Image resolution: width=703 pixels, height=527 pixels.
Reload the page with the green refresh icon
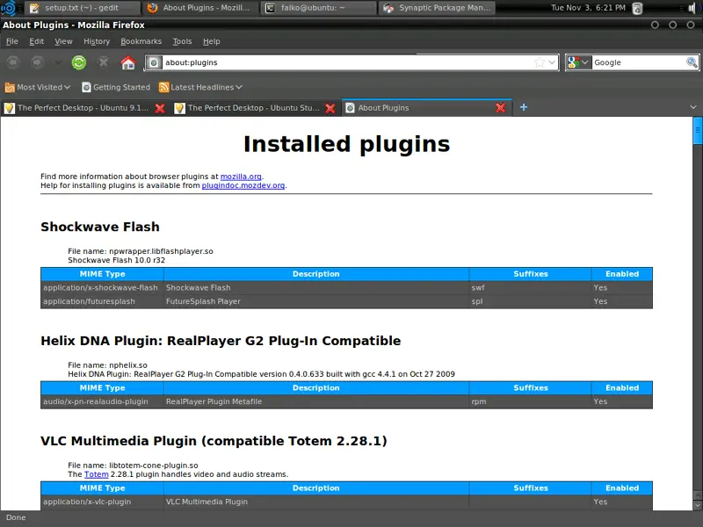pos(79,62)
